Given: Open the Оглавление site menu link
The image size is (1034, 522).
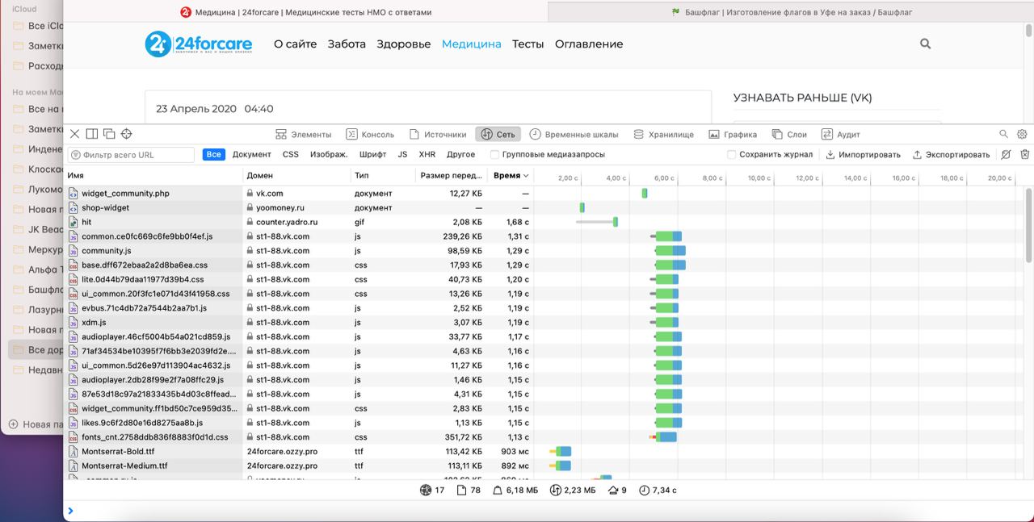Looking at the screenshot, I should 589,44.
